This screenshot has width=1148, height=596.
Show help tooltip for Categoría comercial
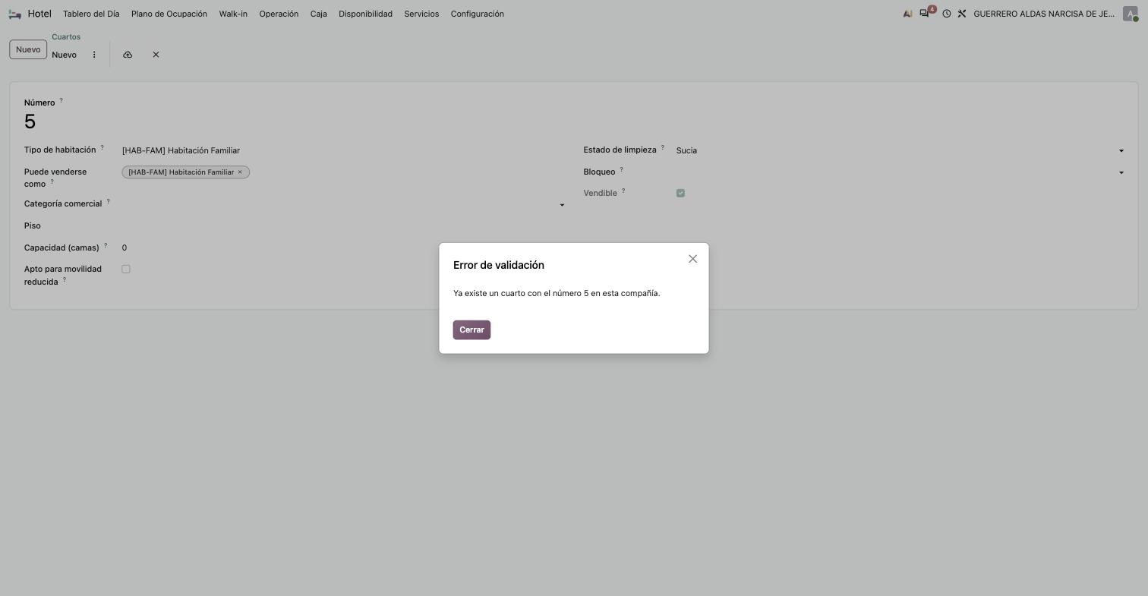108,201
